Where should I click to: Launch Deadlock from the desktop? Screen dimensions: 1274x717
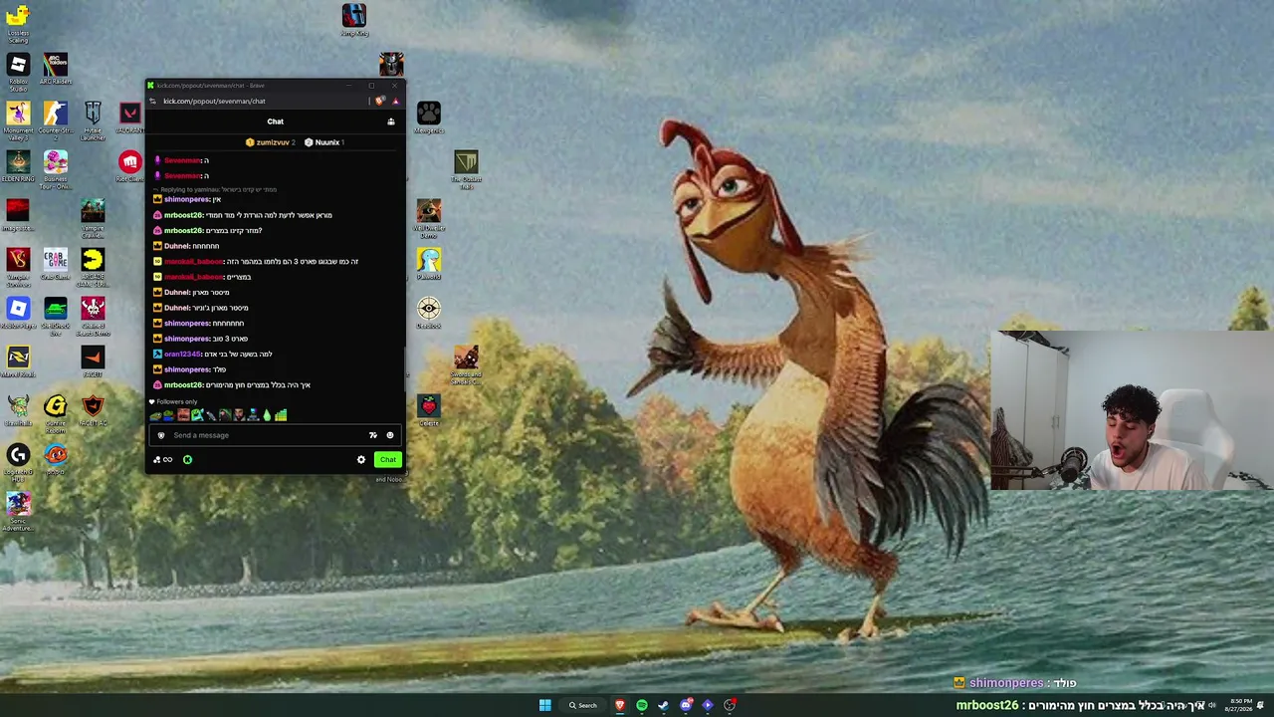pos(429,314)
